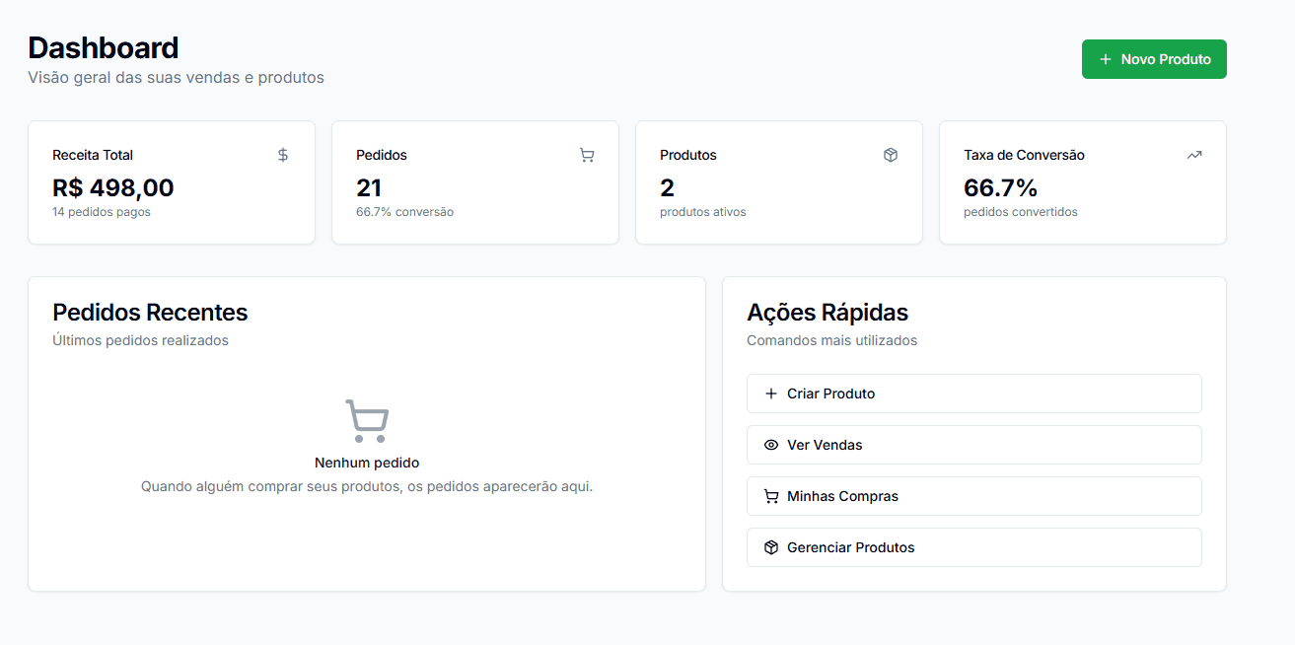This screenshot has width=1295, height=645.
Task: Click the trend arrow icon on Taxa de Conversão
Action: (x=1194, y=155)
